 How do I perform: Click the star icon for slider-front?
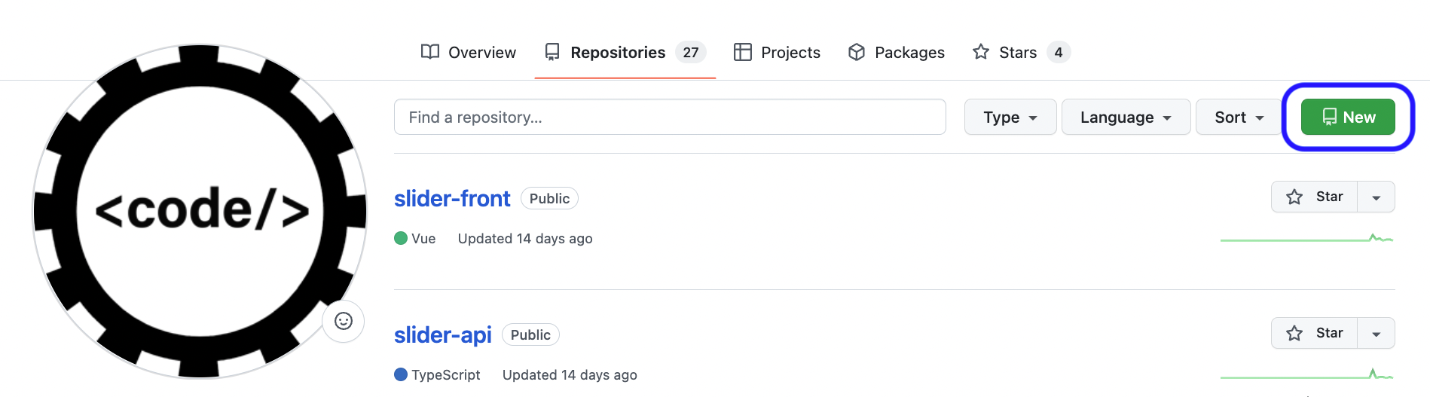click(x=1294, y=197)
